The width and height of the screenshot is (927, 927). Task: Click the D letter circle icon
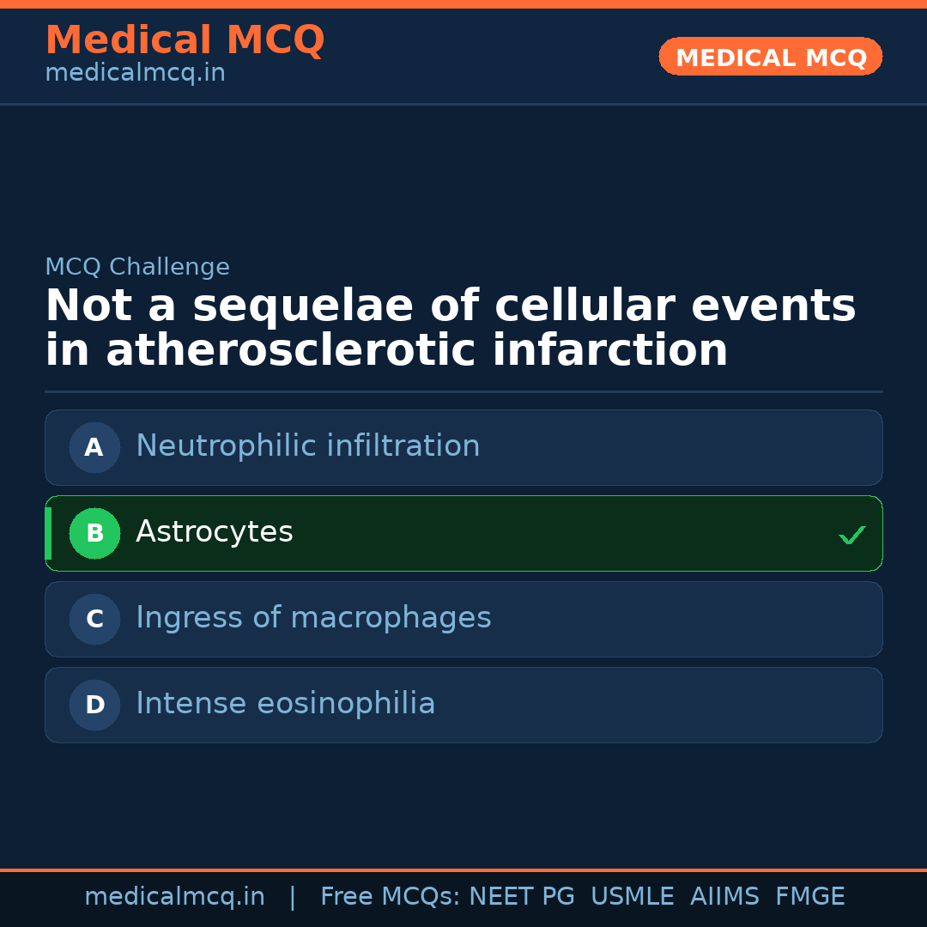pyautogui.click(x=94, y=705)
